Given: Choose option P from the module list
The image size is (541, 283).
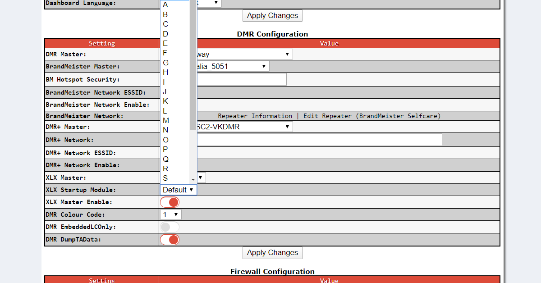Looking at the screenshot, I should 175,149.
